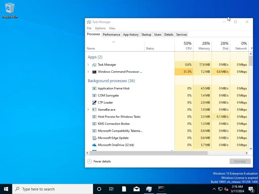Open the Mail taskbar icon
This screenshot has width=259, height=194.
(136, 189)
